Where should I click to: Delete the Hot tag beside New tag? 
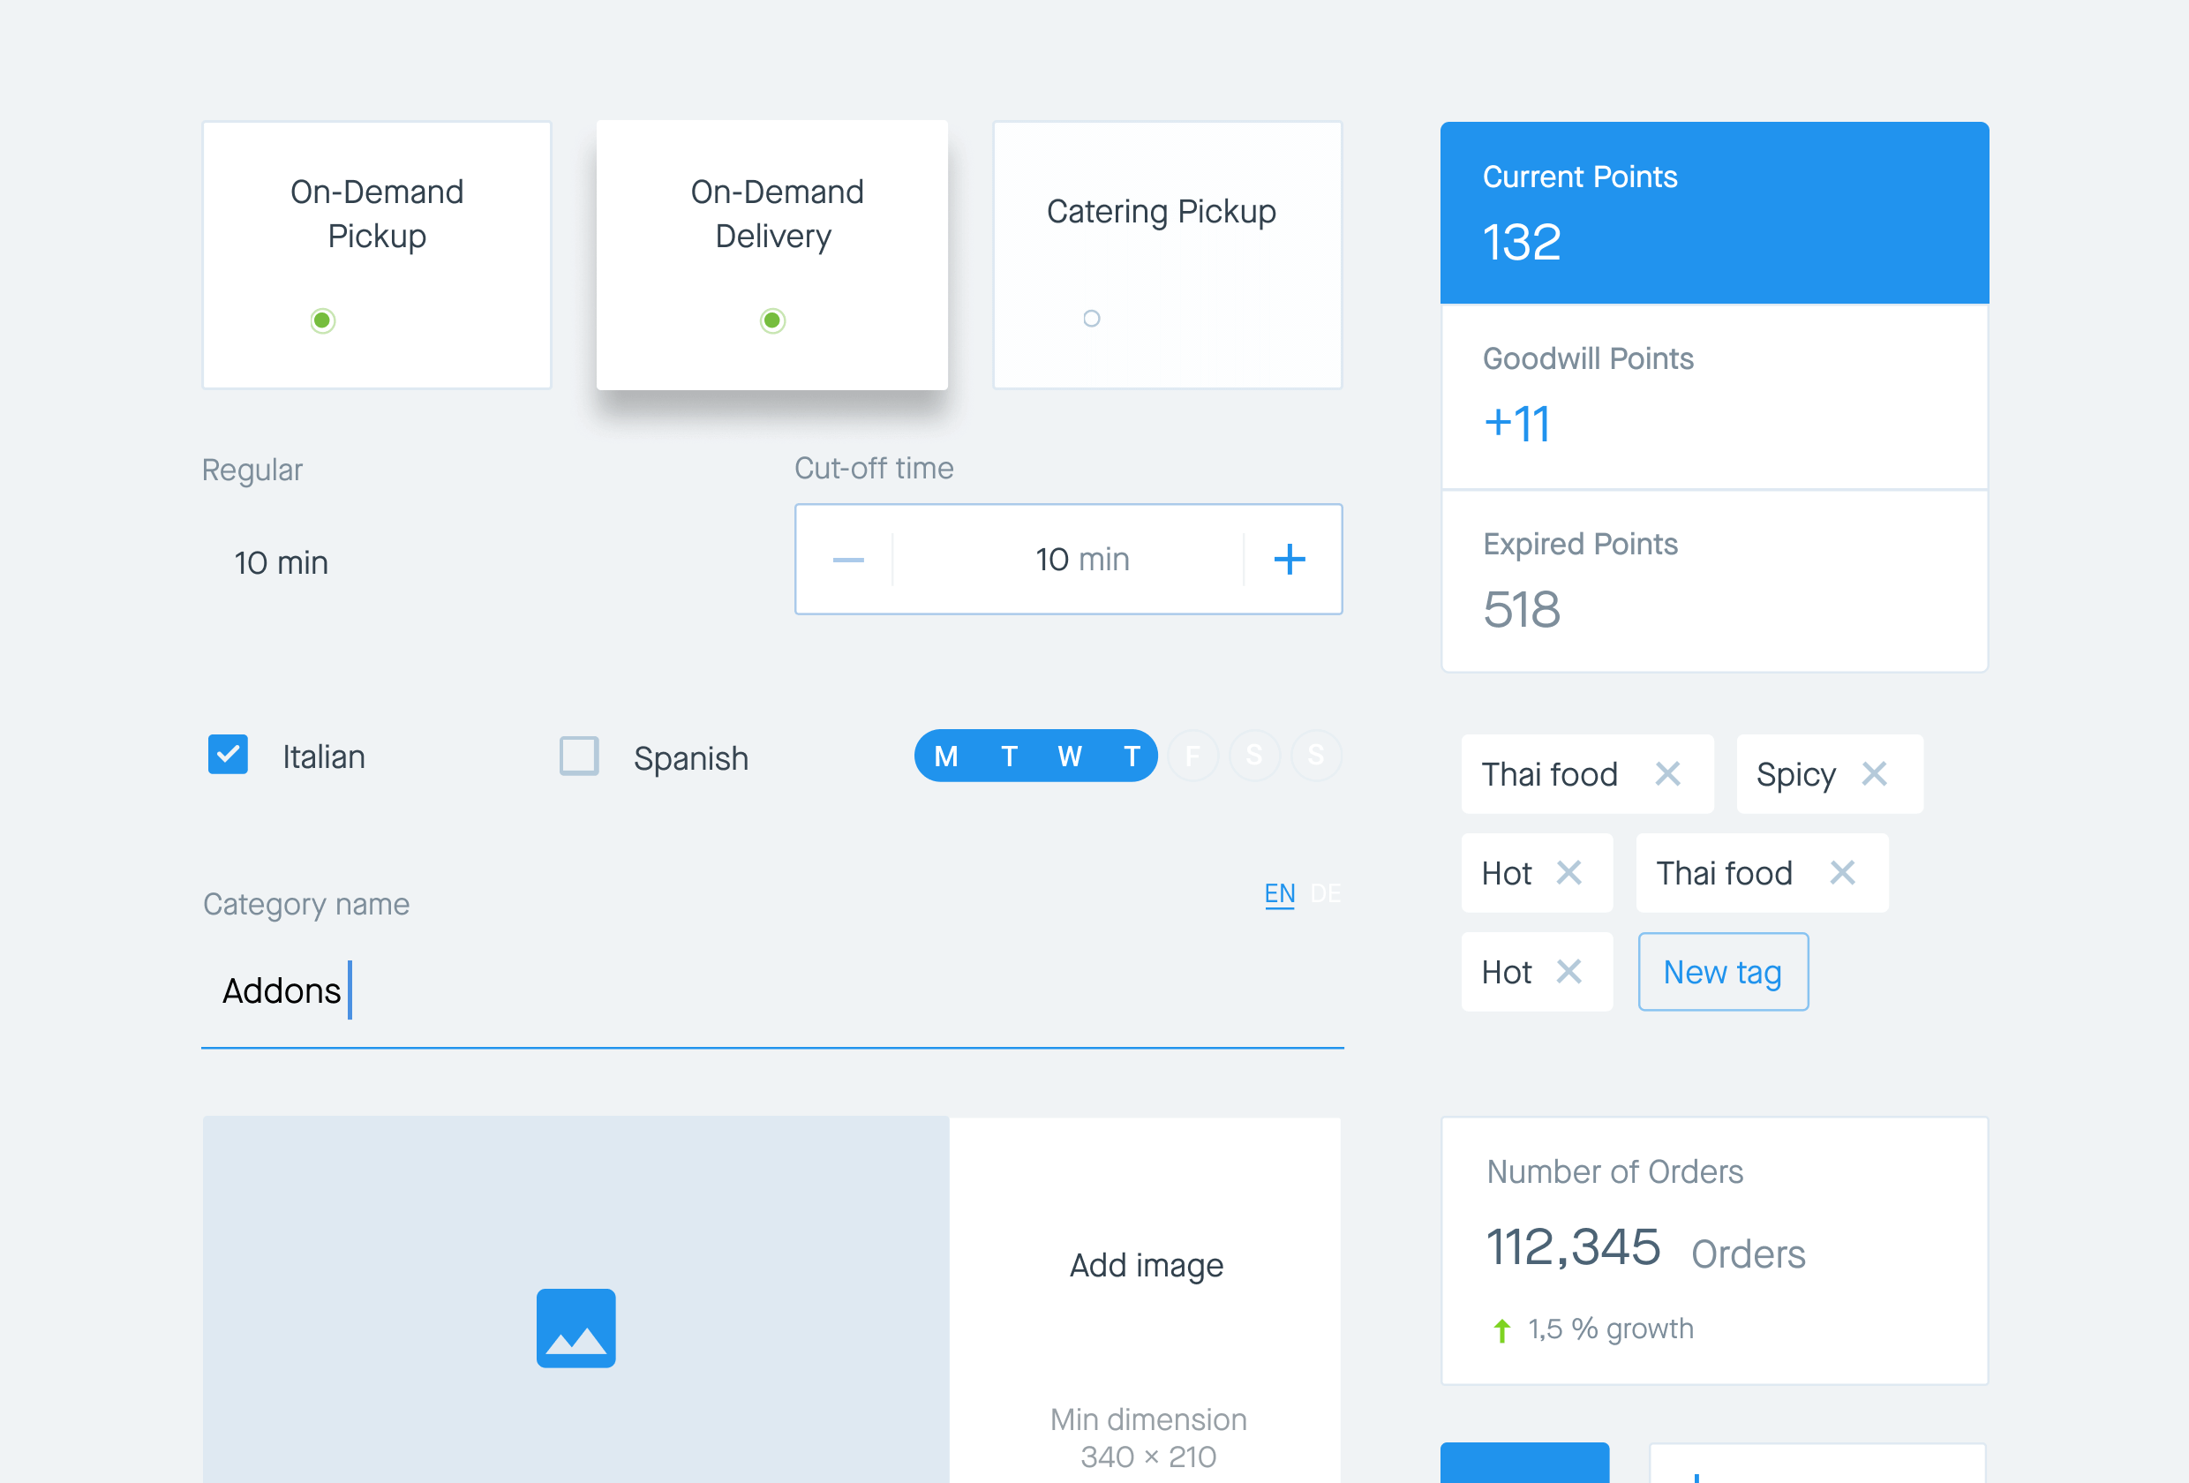pos(1568,971)
